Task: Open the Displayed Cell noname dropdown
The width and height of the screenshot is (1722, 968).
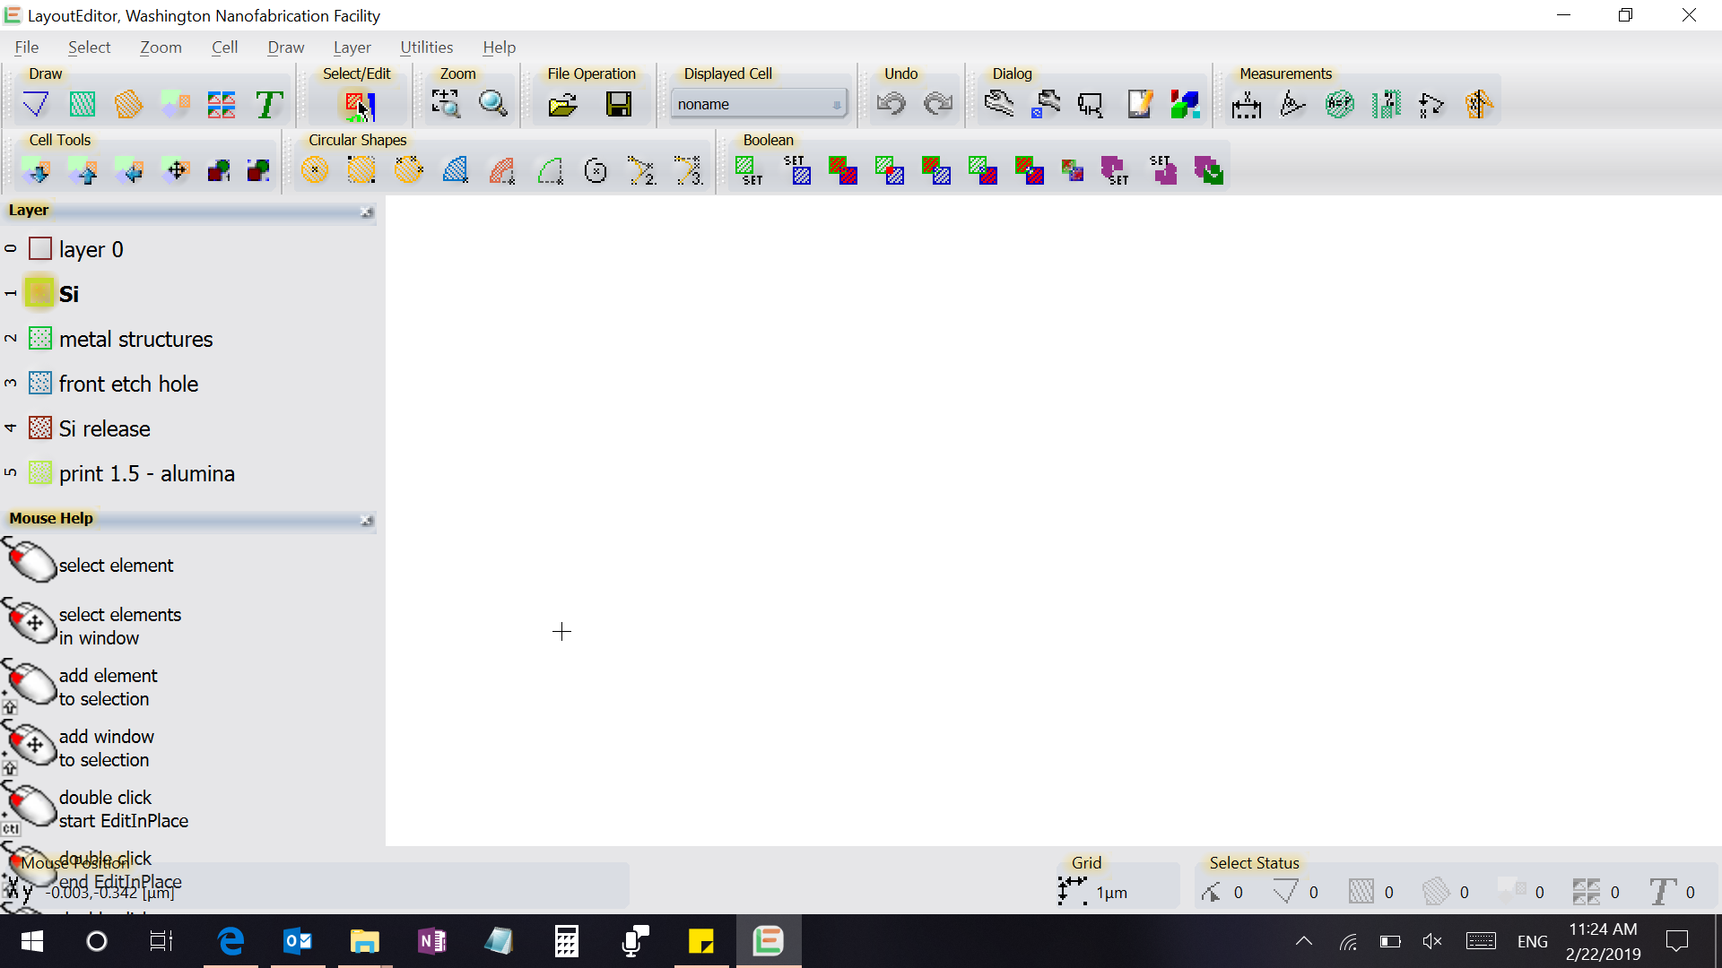Action: click(758, 104)
